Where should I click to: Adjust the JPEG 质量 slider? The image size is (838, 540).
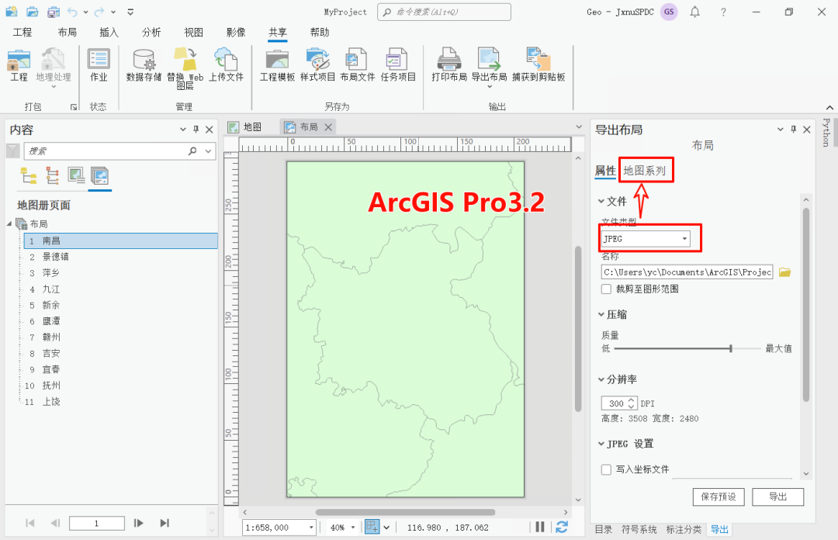click(731, 348)
